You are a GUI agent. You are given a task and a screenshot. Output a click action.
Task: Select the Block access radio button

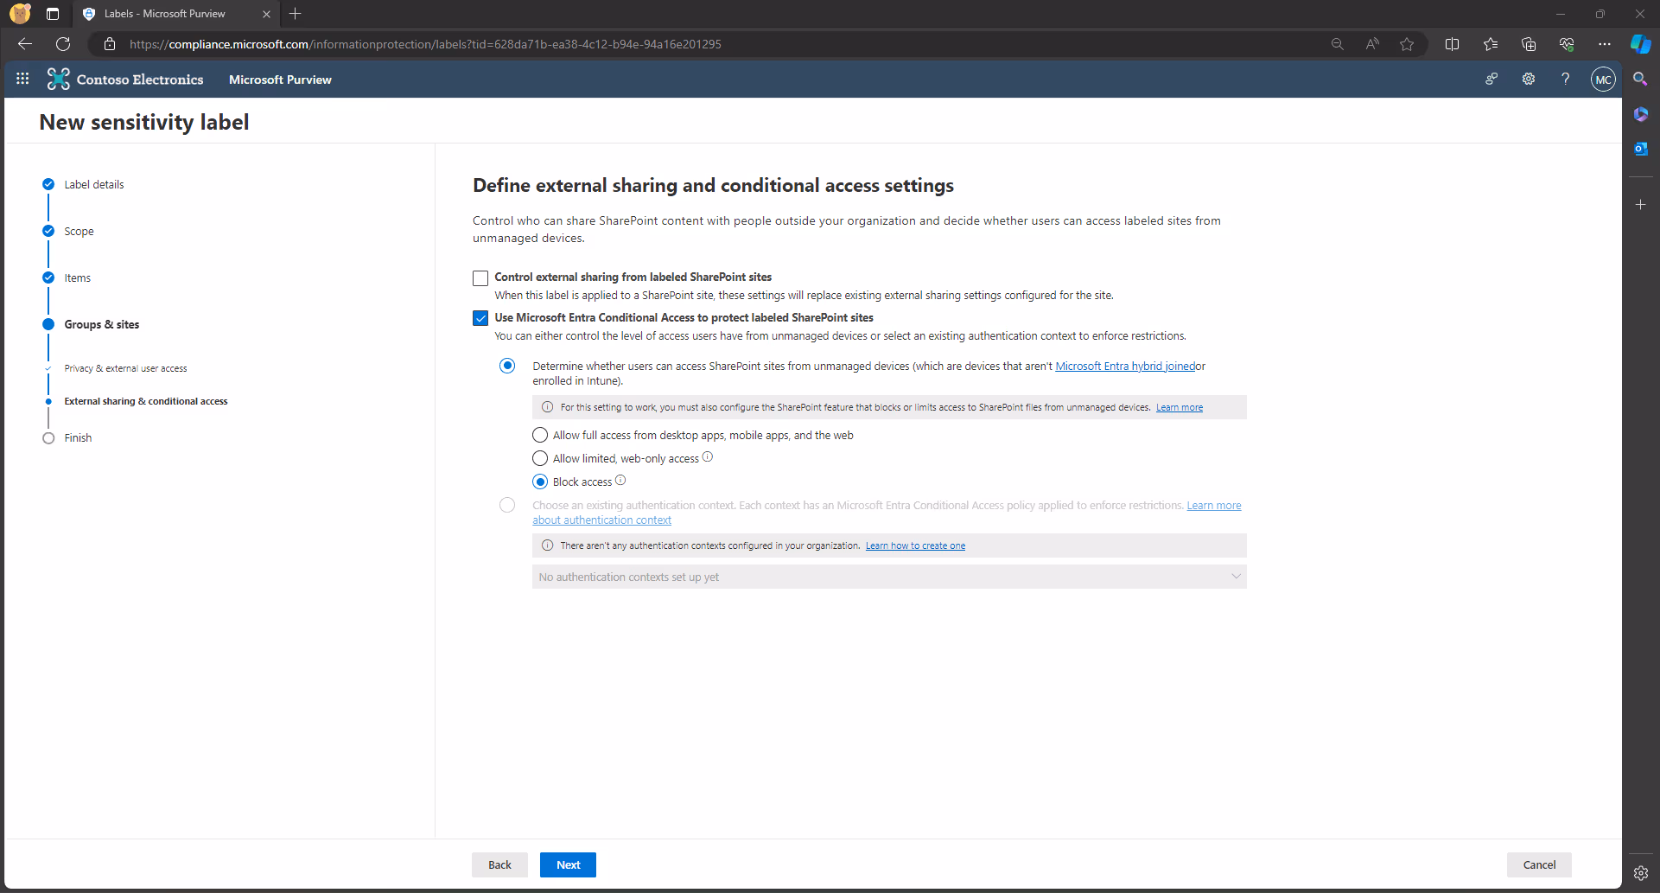point(540,482)
